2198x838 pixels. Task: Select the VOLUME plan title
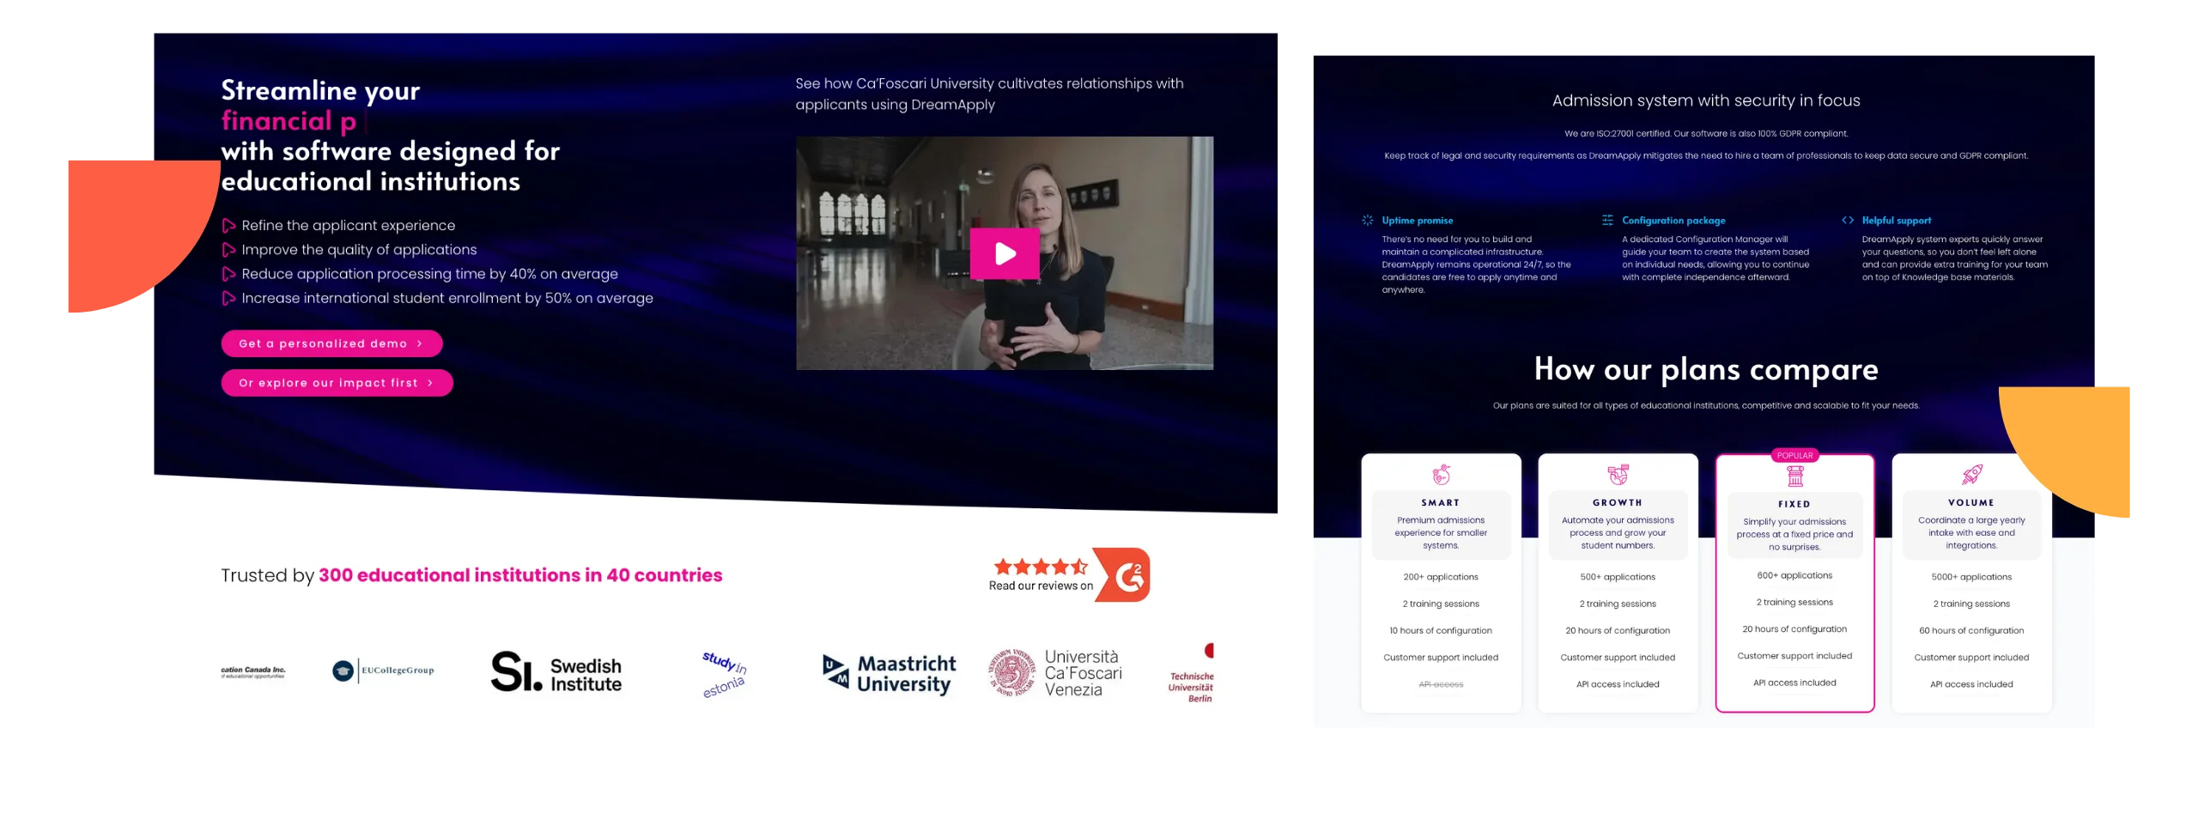1971,503
